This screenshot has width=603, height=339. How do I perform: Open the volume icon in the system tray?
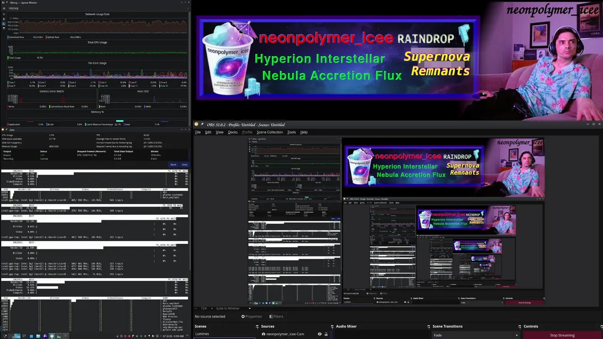(153, 336)
